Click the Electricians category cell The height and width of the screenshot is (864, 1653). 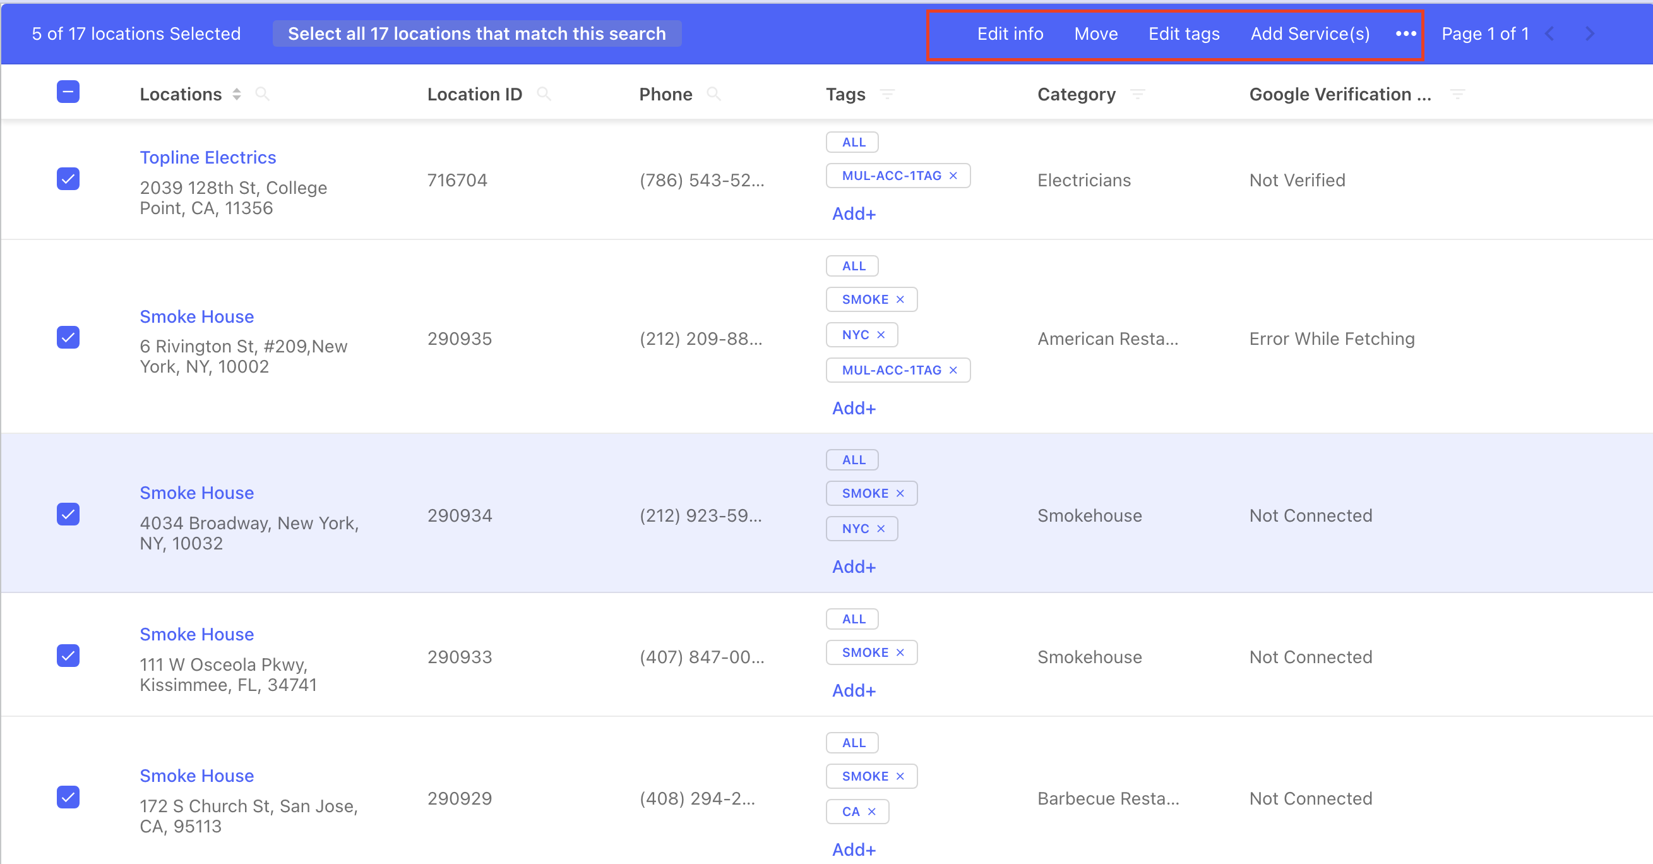coord(1085,181)
